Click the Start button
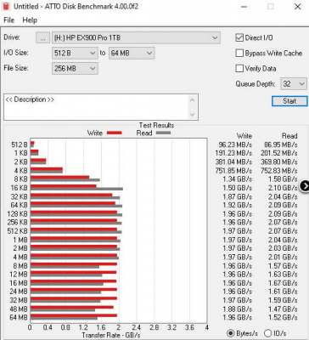The width and height of the screenshot is (309, 340). click(x=289, y=101)
